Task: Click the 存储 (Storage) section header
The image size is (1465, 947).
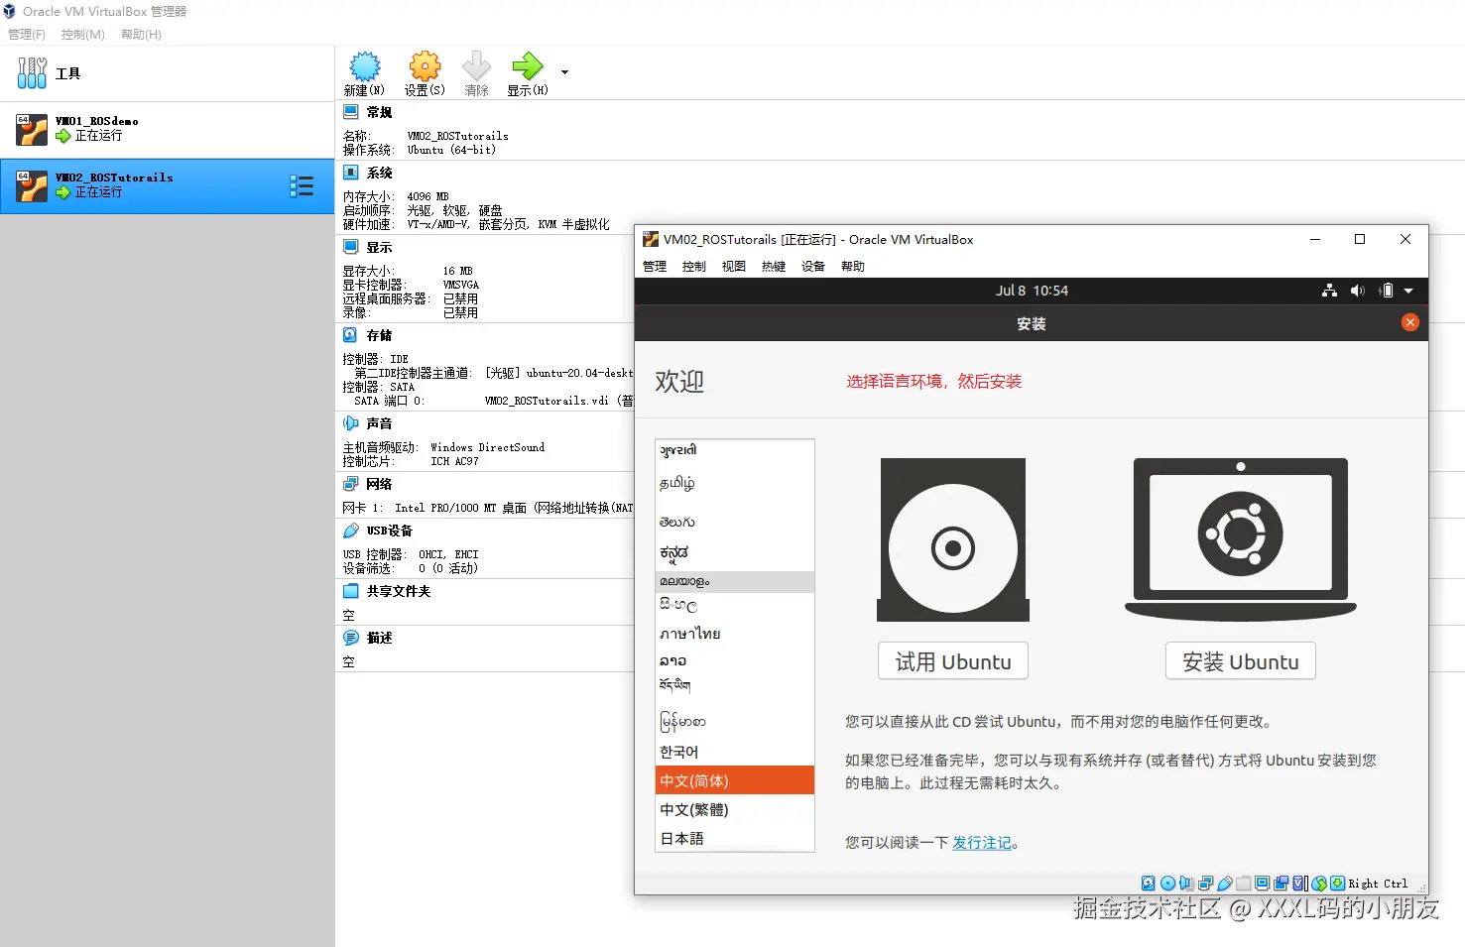Action: 379,336
